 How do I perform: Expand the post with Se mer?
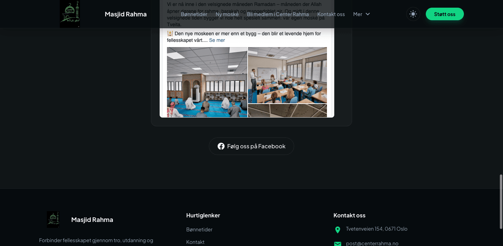click(217, 40)
